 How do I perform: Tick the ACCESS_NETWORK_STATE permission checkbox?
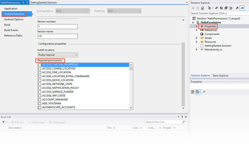[x=40, y=84]
